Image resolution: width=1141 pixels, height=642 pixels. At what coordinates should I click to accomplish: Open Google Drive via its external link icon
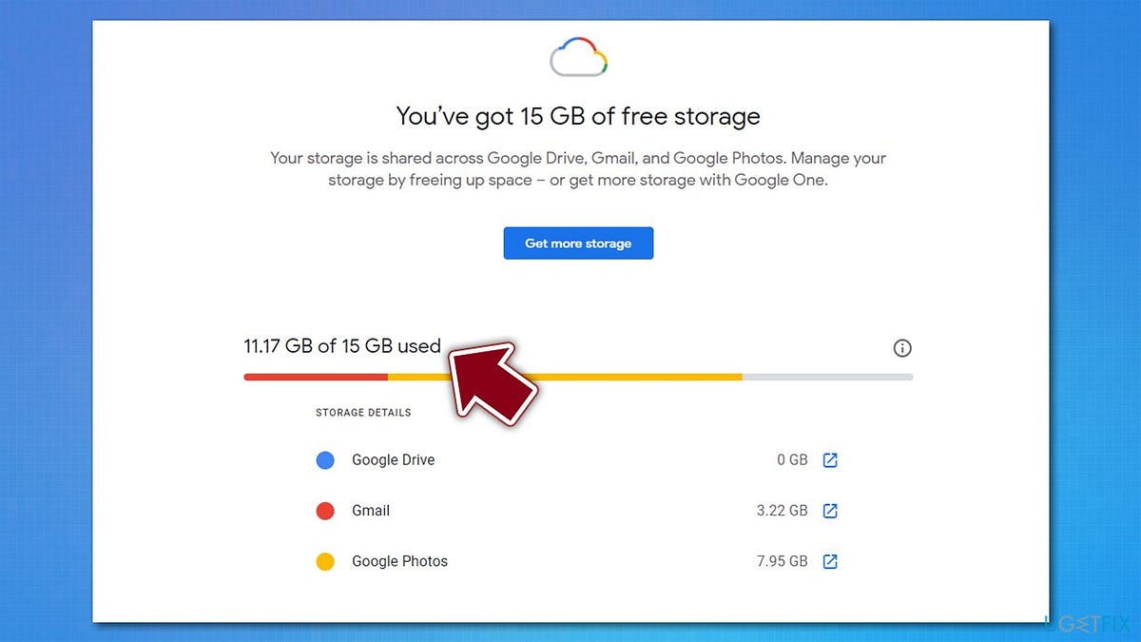point(830,460)
